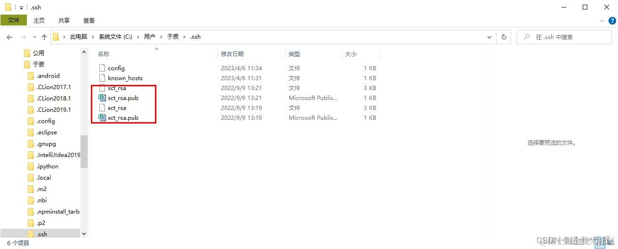Select 用户 in the address breadcrumb

[149, 37]
